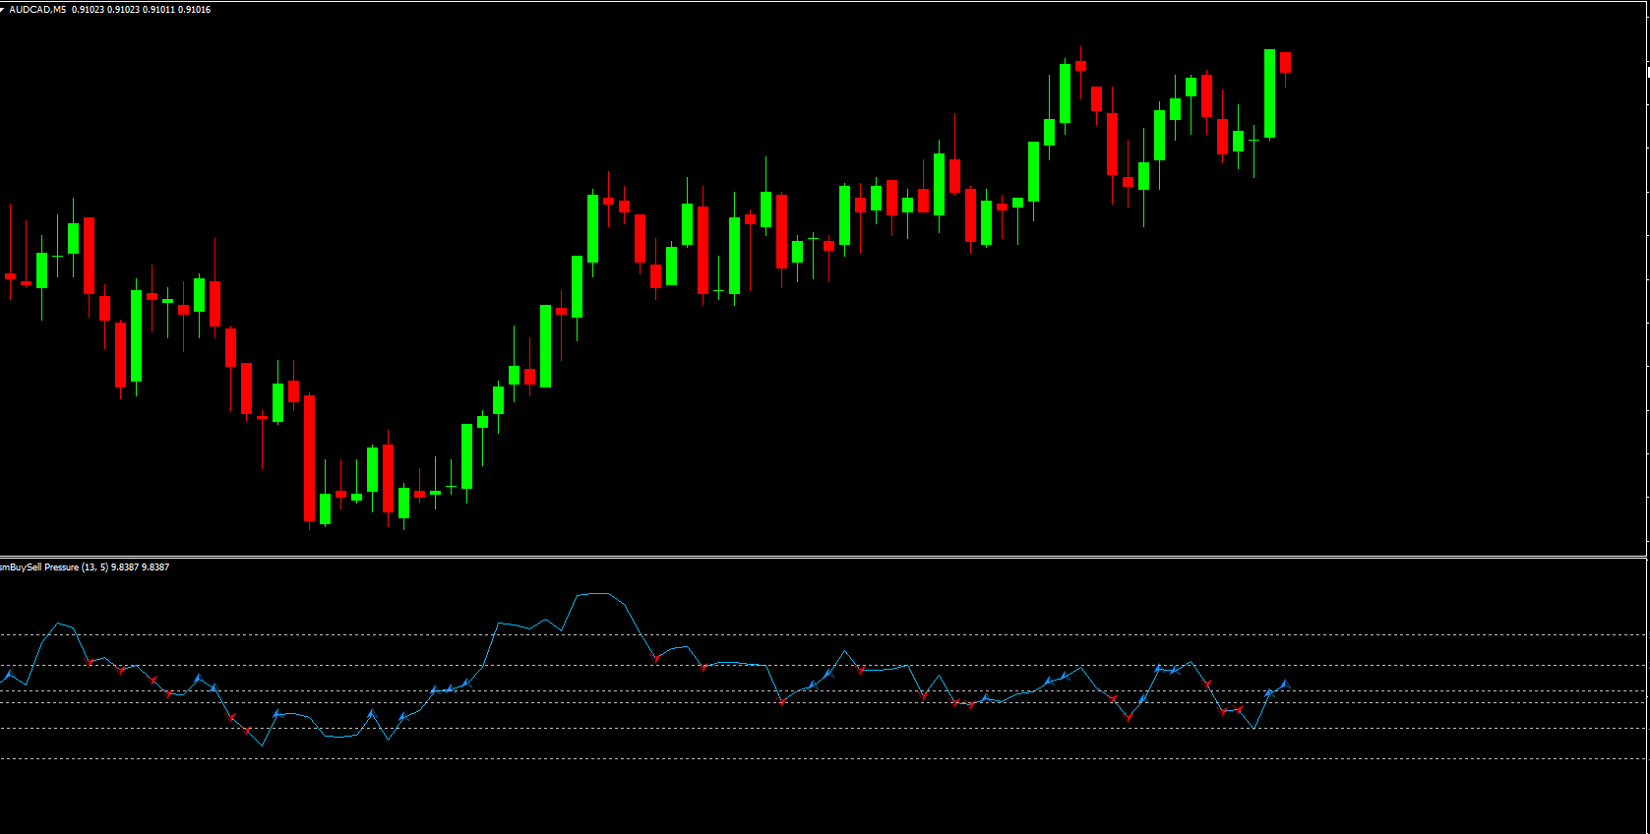
Task: Click the first red sell arrow on the indicator
Action: pos(90,663)
